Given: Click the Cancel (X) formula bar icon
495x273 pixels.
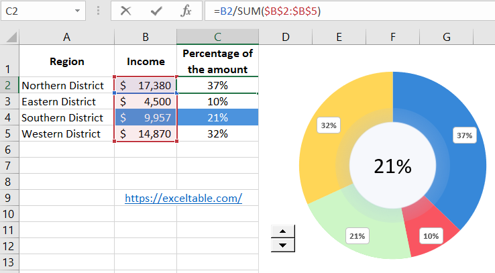Looking at the screenshot, I should pos(125,11).
